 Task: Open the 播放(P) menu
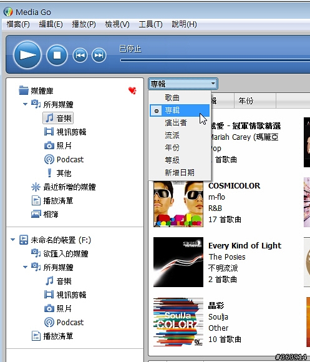pyautogui.click(x=84, y=24)
